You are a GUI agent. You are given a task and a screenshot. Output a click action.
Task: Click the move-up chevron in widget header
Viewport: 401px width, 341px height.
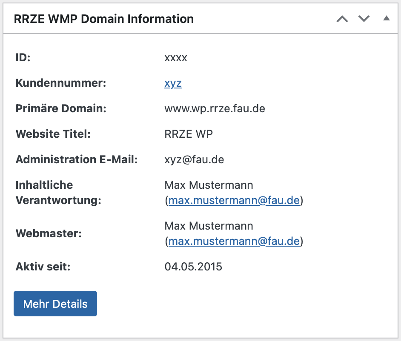pyautogui.click(x=342, y=19)
